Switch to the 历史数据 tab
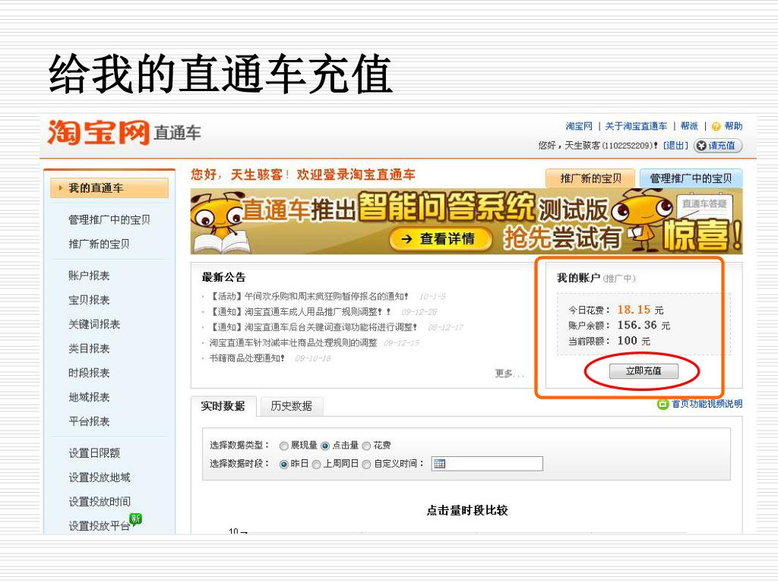 tap(291, 406)
